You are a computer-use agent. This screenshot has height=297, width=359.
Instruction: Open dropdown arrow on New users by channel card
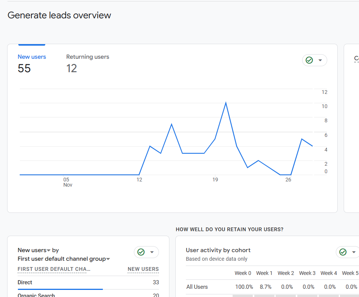pyautogui.click(x=152, y=252)
